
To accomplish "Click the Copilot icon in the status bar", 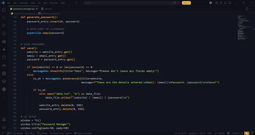I will coord(228,133).
